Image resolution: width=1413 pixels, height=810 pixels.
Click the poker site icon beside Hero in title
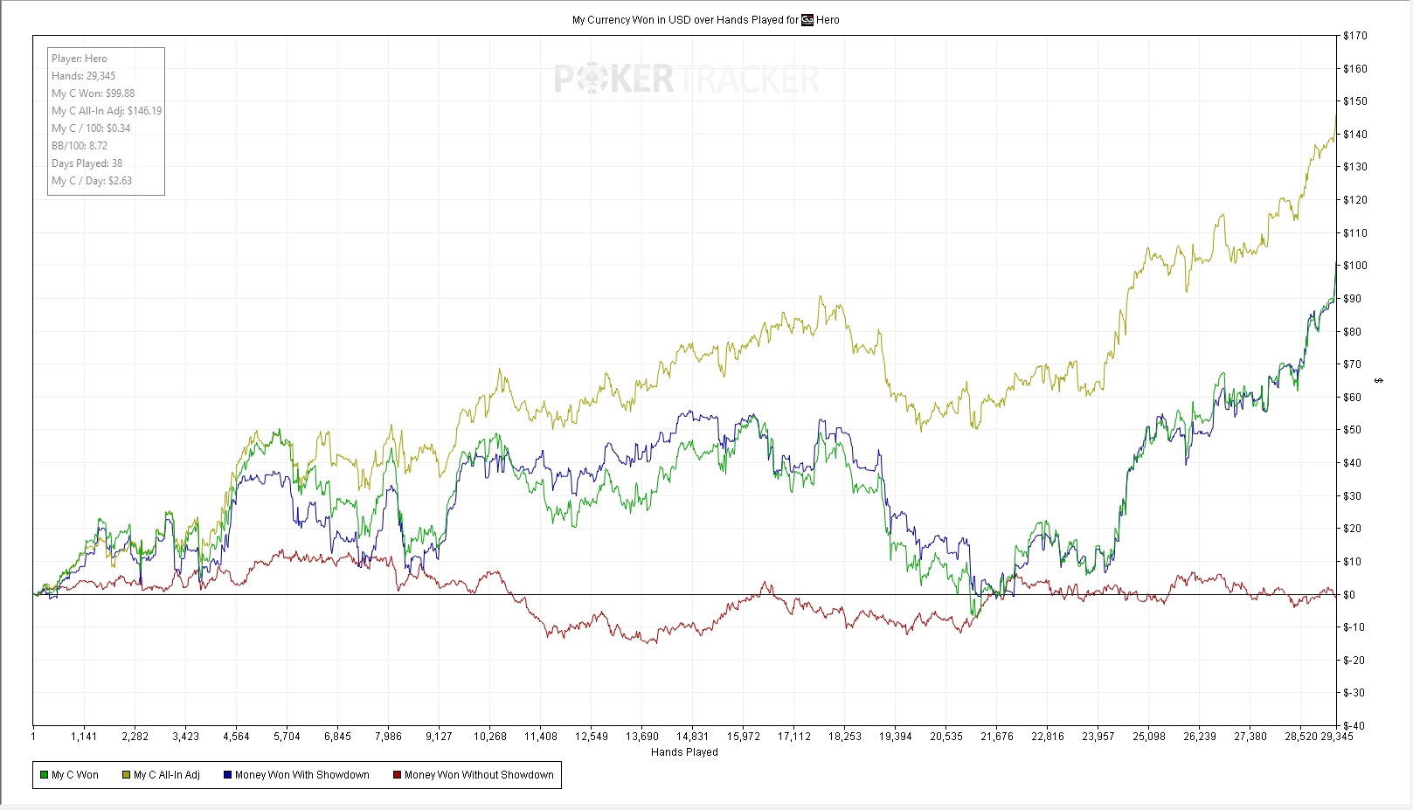point(807,20)
